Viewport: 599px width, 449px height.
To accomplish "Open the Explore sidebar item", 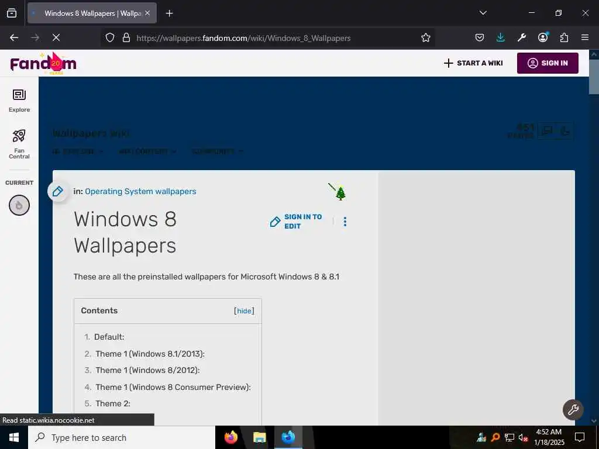I will 19,101.
